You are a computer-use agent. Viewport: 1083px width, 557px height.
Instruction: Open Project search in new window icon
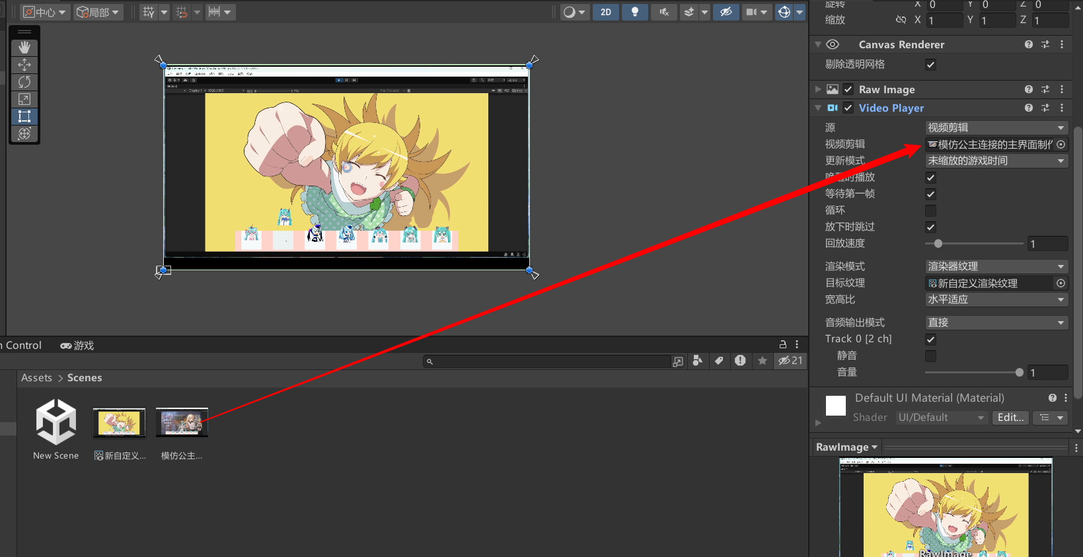(678, 361)
